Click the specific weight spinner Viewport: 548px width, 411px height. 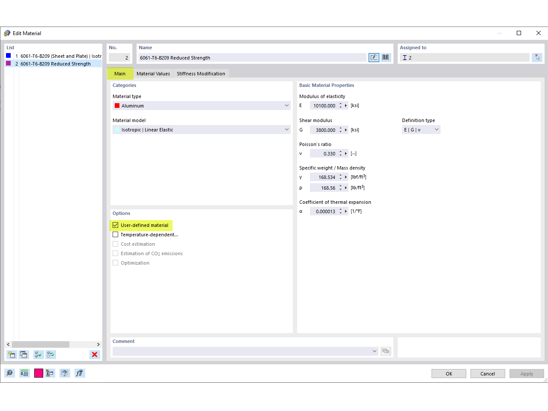click(x=341, y=177)
